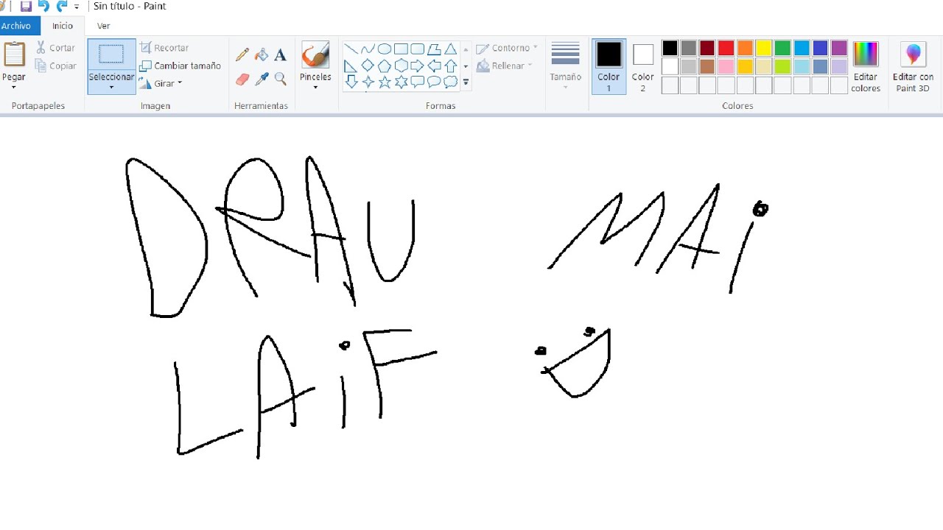The width and height of the screenshot is (943, 530).
Task: Choose the Right arrow shape
Action: pos(417,66)
